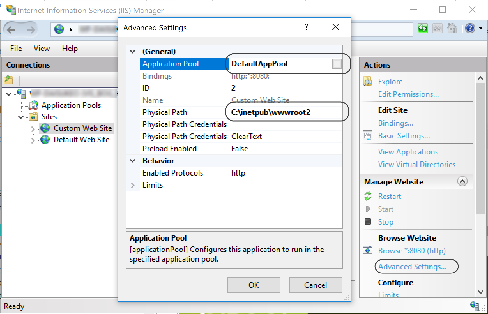Open Edit Permissions link
The image size is (488, 314).
click(408, 94)
